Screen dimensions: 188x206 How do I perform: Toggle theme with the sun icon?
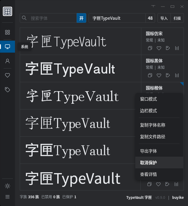pos(7,186)
